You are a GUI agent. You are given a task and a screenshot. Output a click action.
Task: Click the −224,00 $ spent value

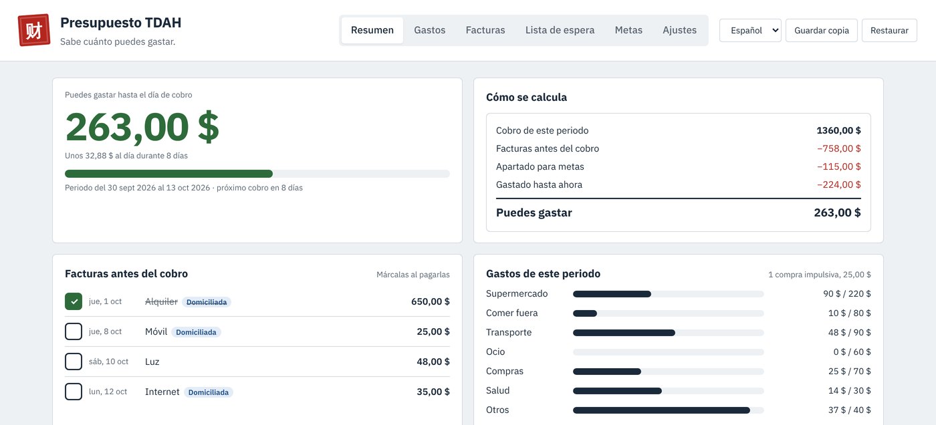(838, 184)
